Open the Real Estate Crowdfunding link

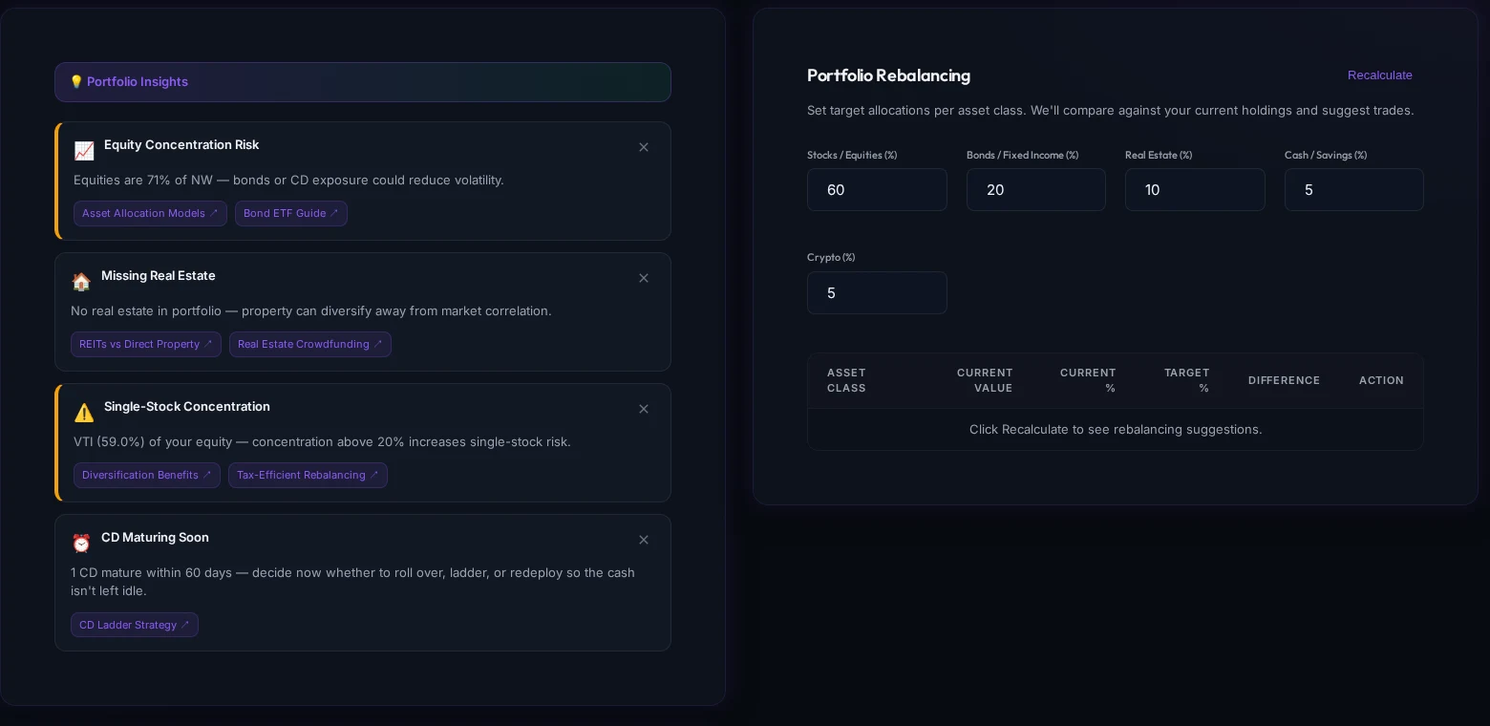click(310, 344)
